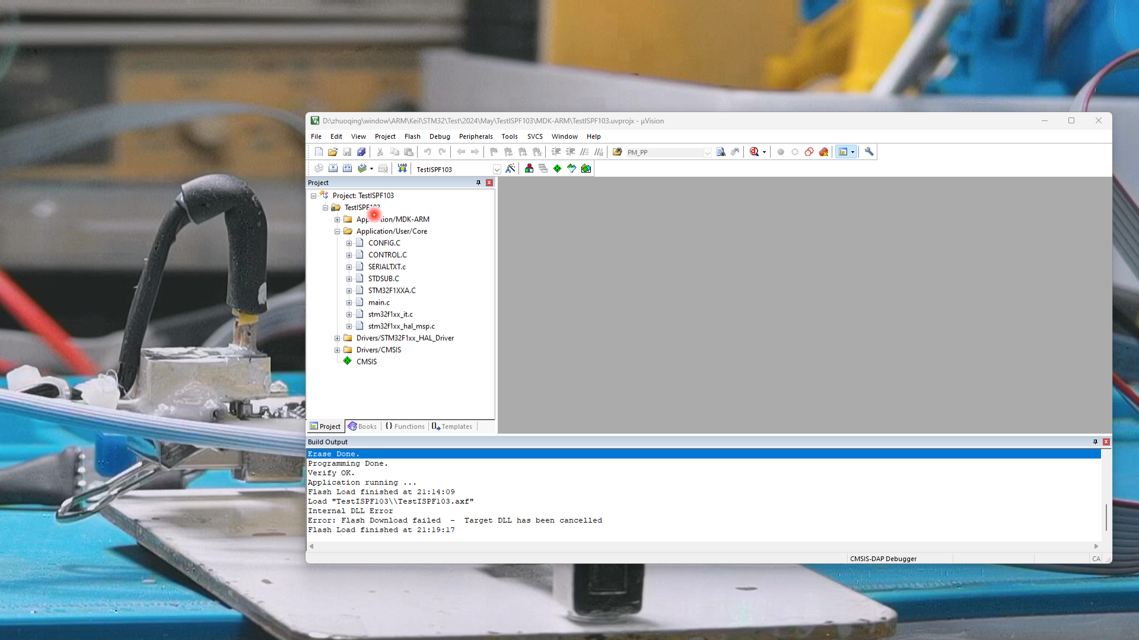Switch to the Functions tab
The height and width of the screenshot is (640, 1139).
click(405, 427)
